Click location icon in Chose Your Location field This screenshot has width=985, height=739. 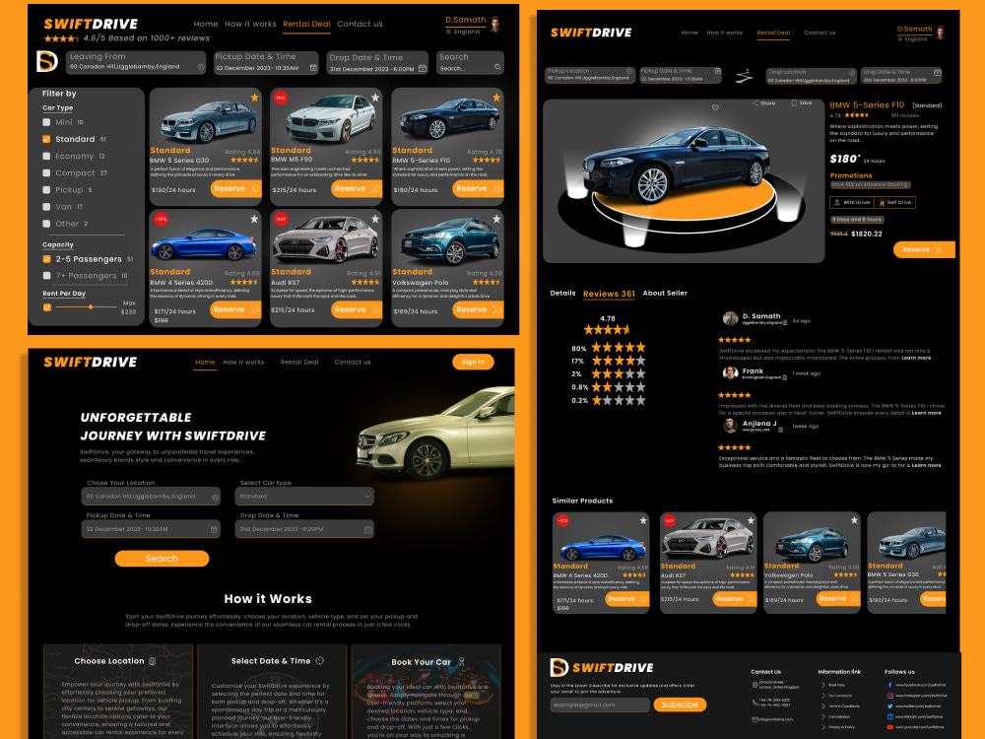click(215, 497)
